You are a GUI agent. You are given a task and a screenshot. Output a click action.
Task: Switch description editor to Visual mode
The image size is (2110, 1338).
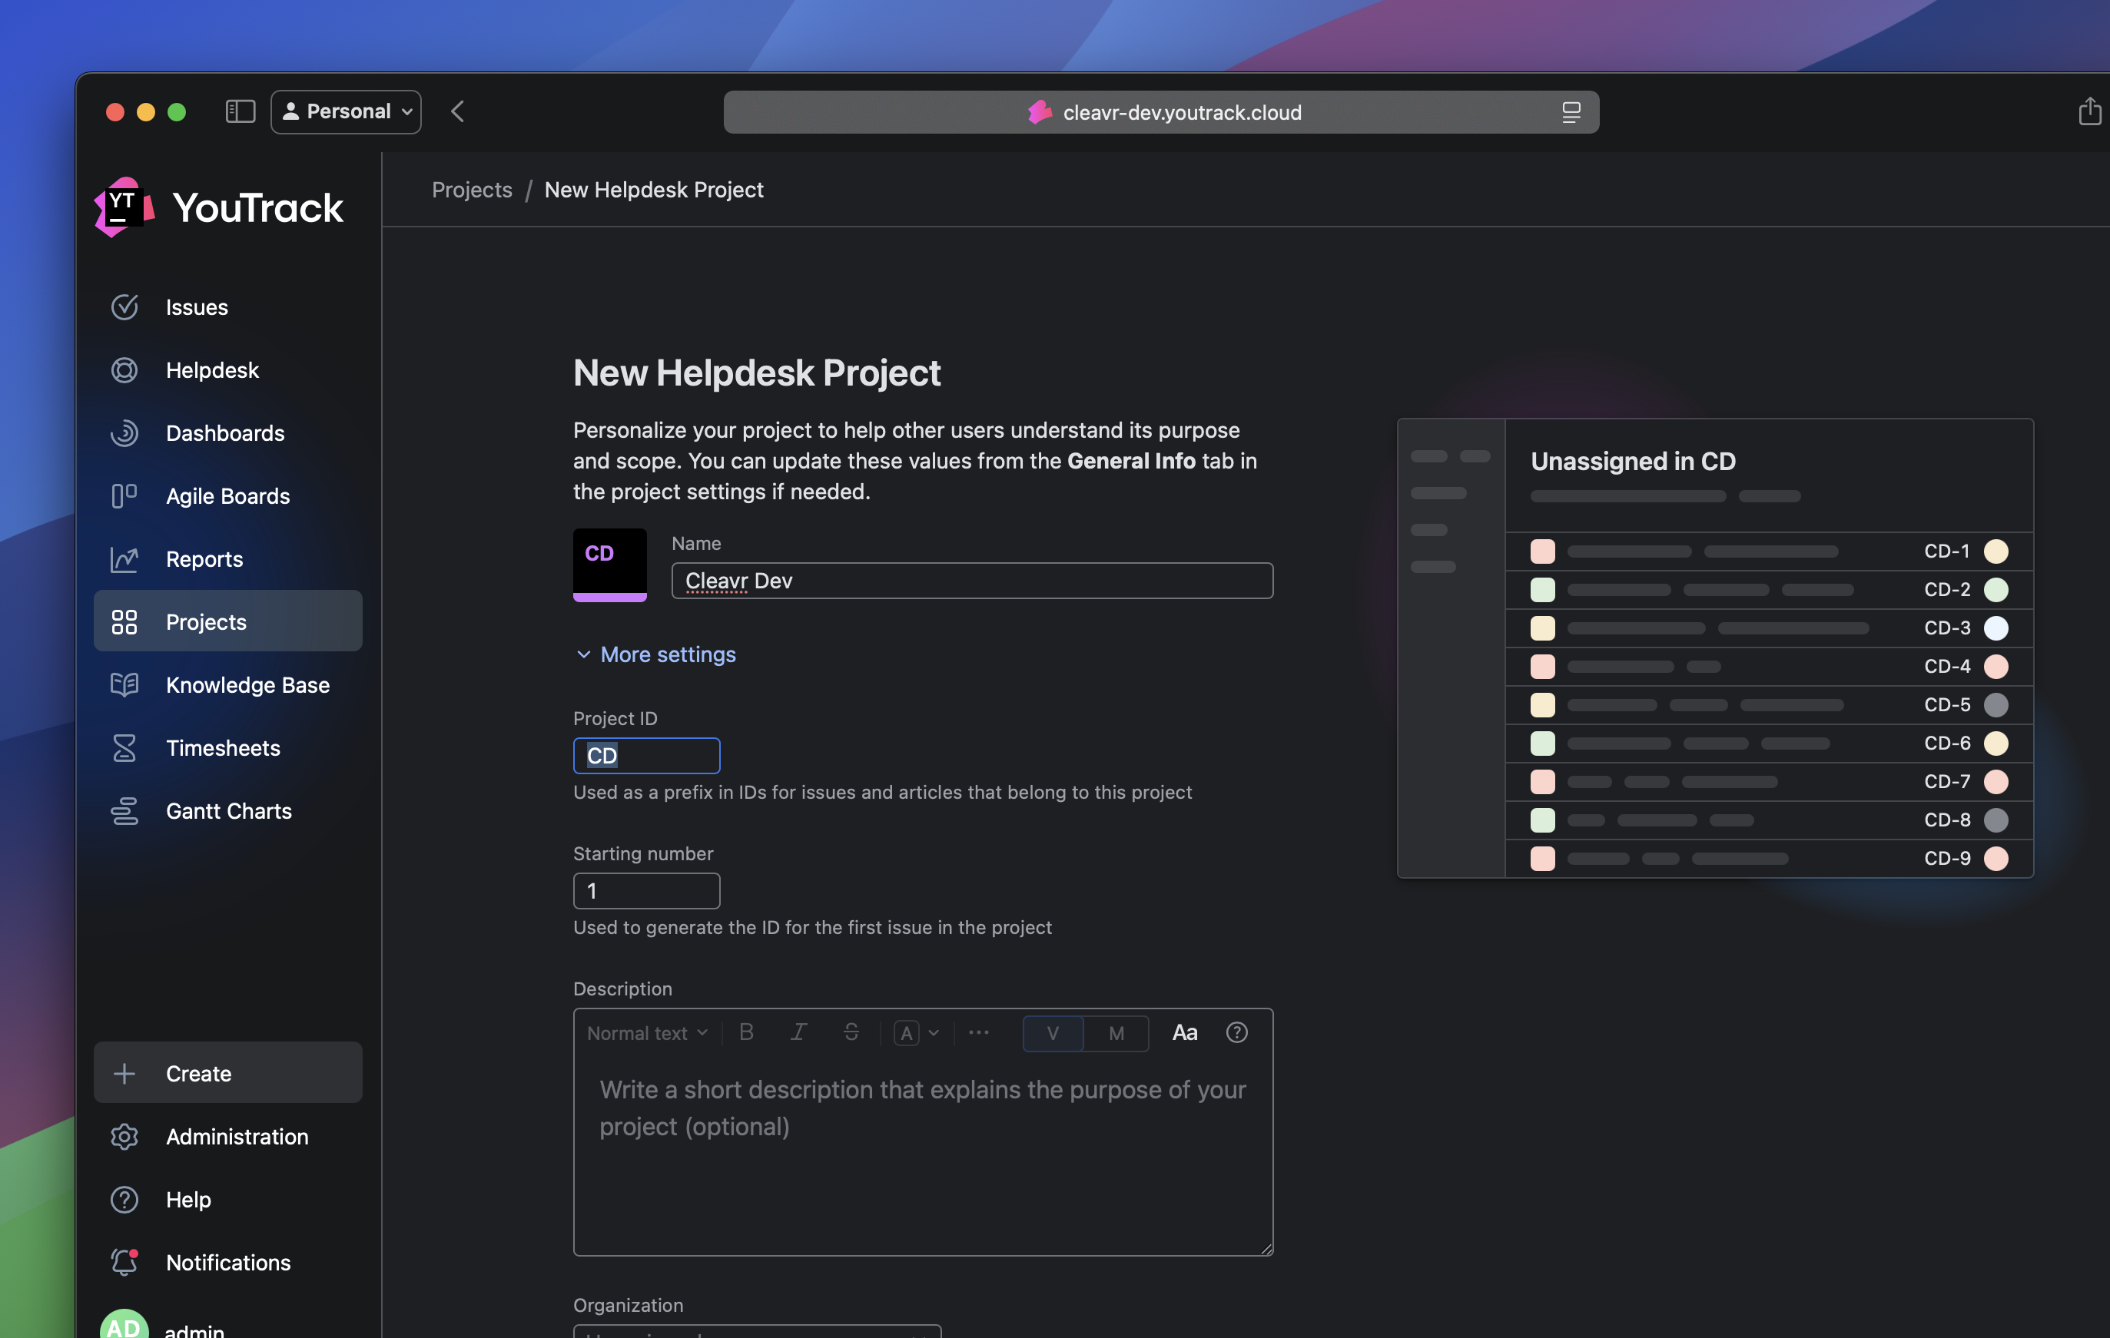(x=1053, y=1033)
